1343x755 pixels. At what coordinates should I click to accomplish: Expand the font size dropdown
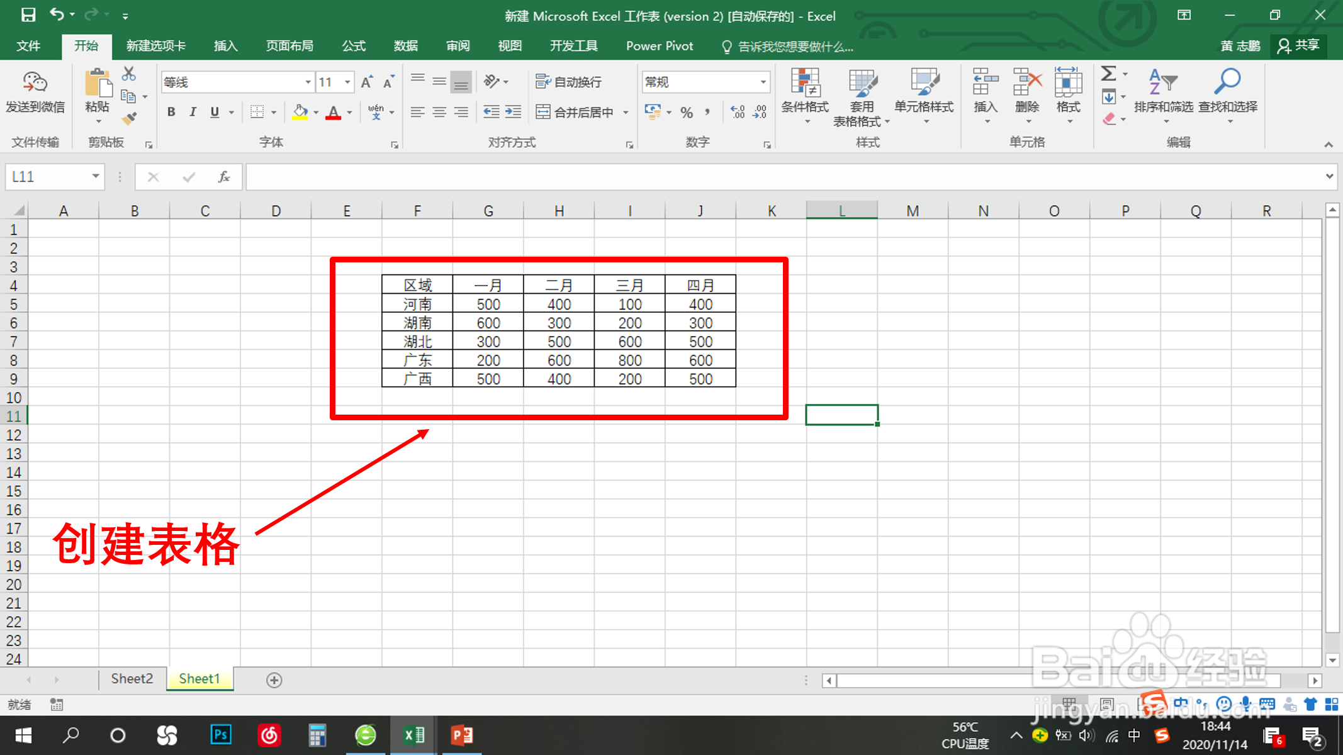pyautogui.click(x=347, y=82)
